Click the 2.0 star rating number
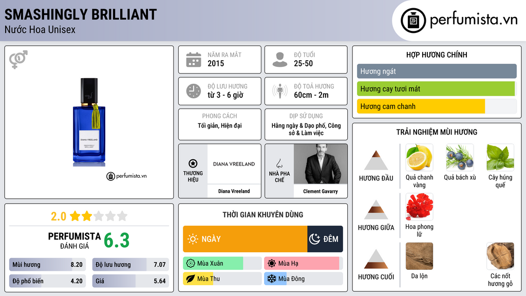526x296 pixels. [59, 216]
